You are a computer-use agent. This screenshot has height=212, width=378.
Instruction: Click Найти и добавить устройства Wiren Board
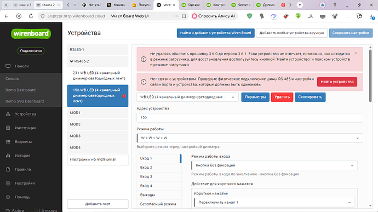[x=215, y=33]
